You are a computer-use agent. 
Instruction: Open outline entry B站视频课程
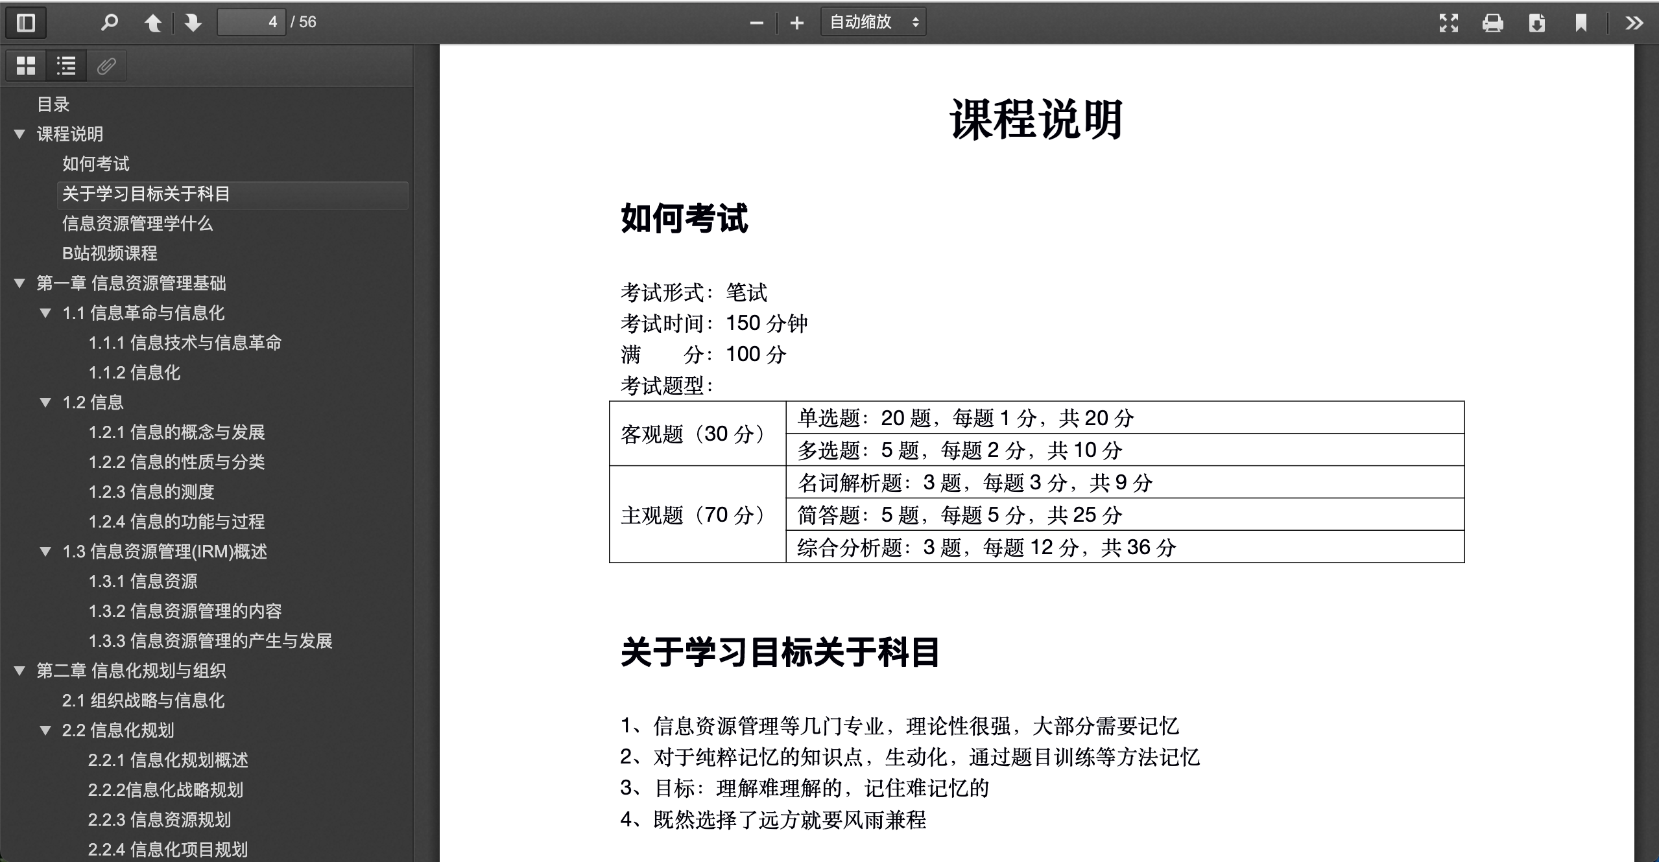pos(110,253)
